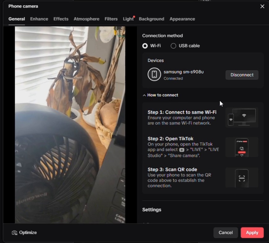The height and width of the screenshot is (243, 269).
Task: Open the Filters tab
Action: tap(111, 19)
